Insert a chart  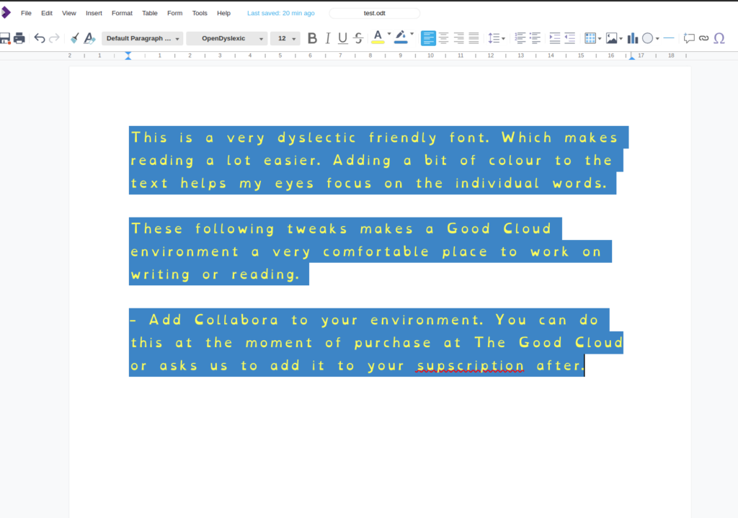coord(633,38)
